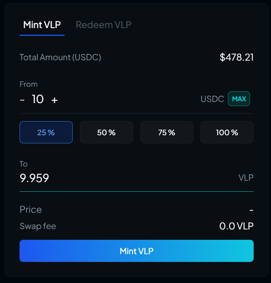
Task: Click the Price label
Action: pyautogui.click(x=31, y=209)
